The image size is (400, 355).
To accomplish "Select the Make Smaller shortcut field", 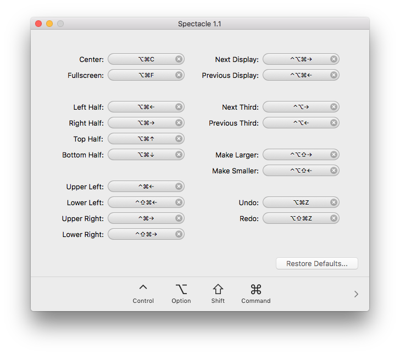I will click(301, 171).
